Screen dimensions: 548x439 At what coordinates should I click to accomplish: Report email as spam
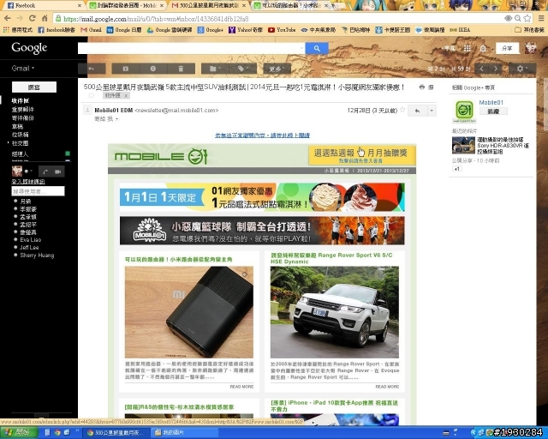pos(153,69)
